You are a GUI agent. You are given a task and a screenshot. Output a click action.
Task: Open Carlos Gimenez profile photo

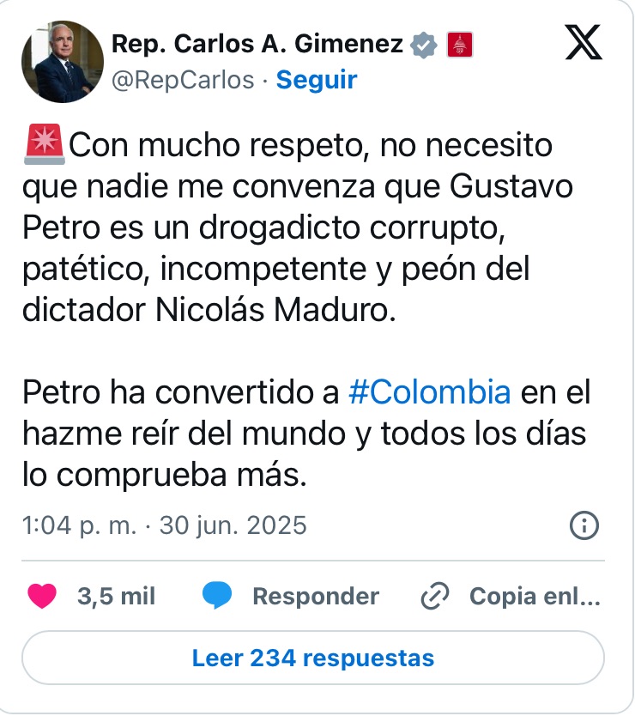tap(63, 62)
